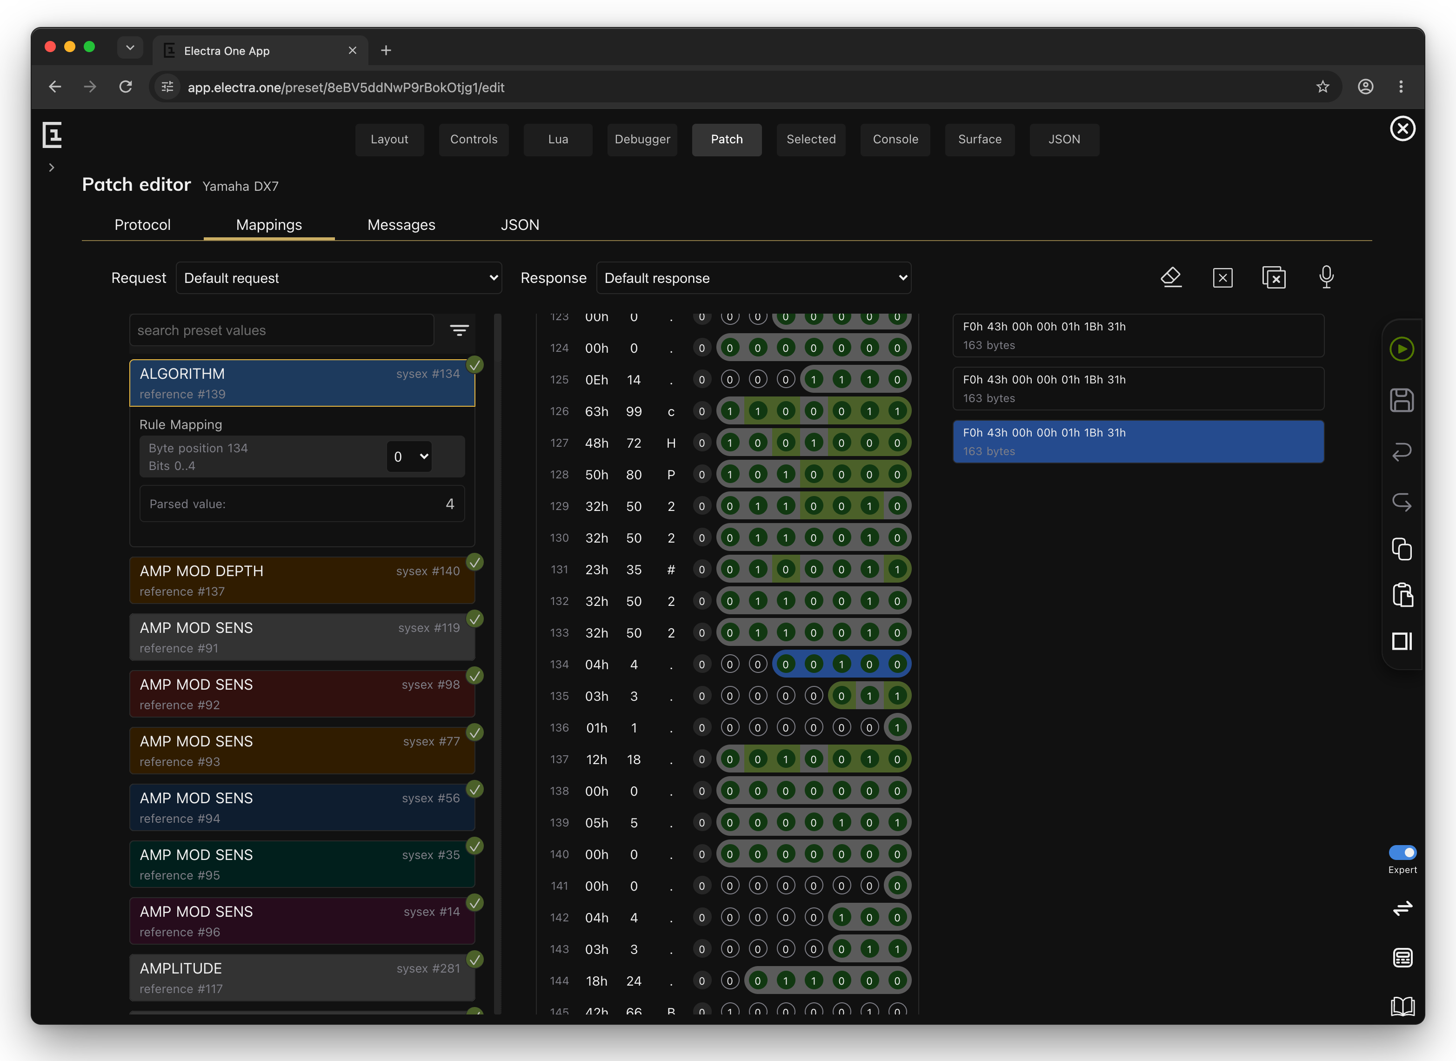Open browser three-dot menu
Screen dimensions: 1456x1061
[1401, 87]
